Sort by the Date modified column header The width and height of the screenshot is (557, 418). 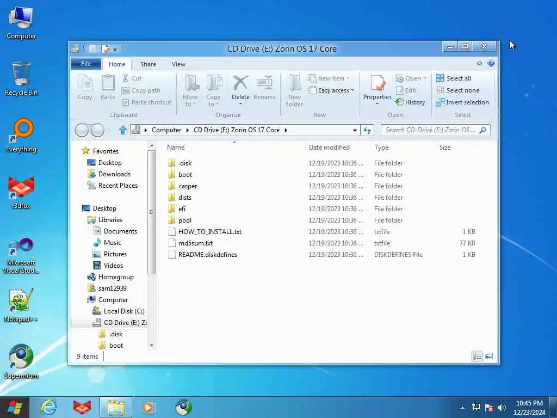(329, 147)
